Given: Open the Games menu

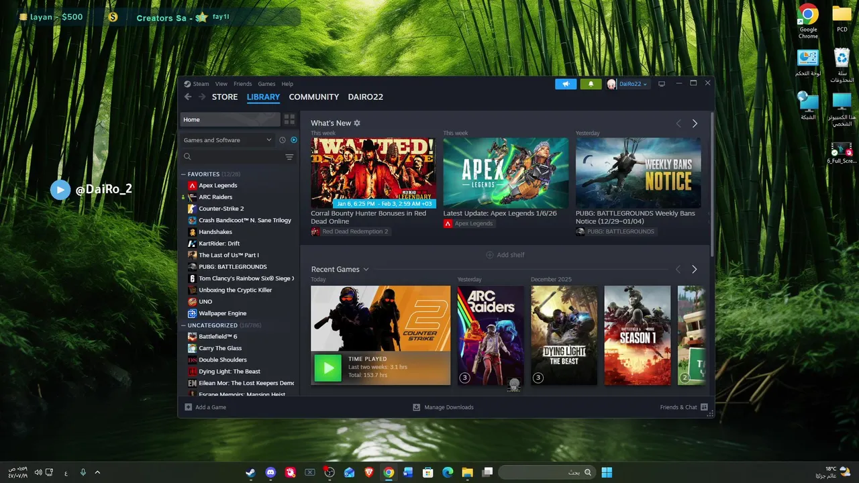Looking at the screenshot, I should [x=267, y=84].
